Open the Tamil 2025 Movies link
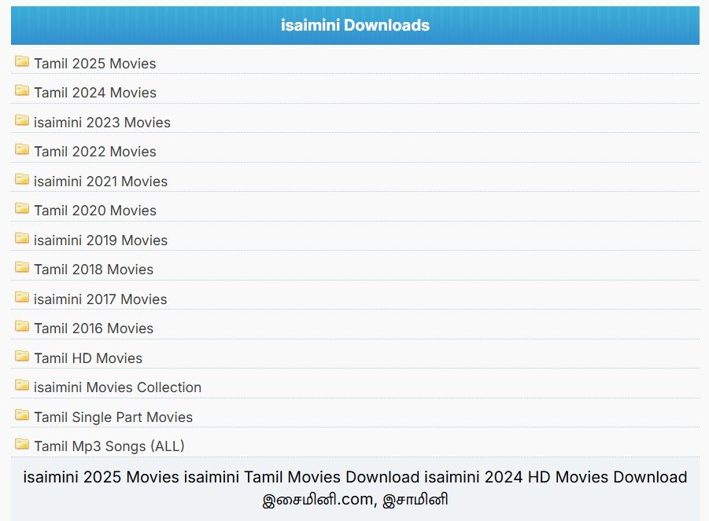Image resolution: width=709 pixels, height=521 pixels. pyautogui.click(x=95, y=63)
